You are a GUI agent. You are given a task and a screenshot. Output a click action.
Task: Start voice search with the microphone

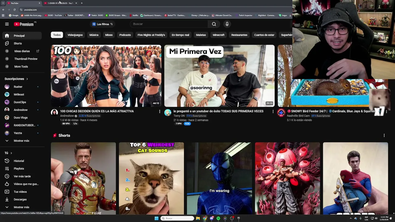point(227,24)
